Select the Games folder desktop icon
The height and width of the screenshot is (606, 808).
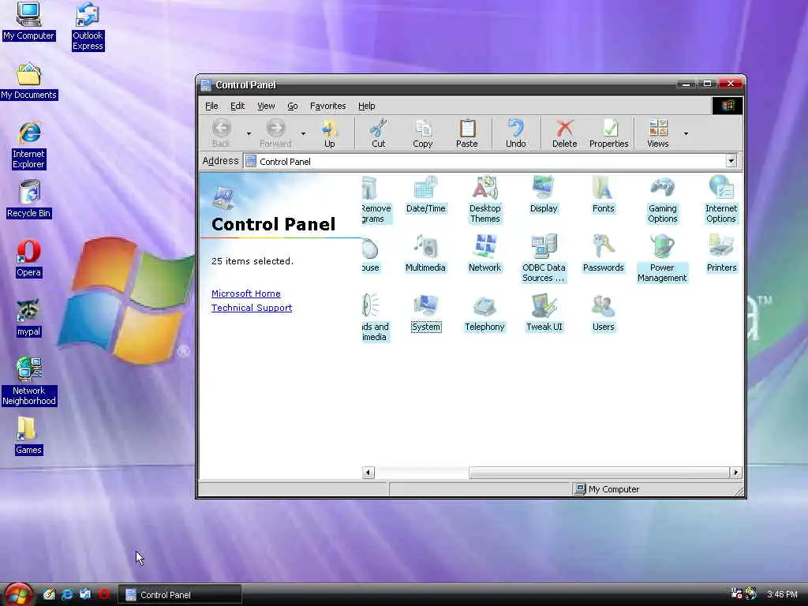click(28, 436)
